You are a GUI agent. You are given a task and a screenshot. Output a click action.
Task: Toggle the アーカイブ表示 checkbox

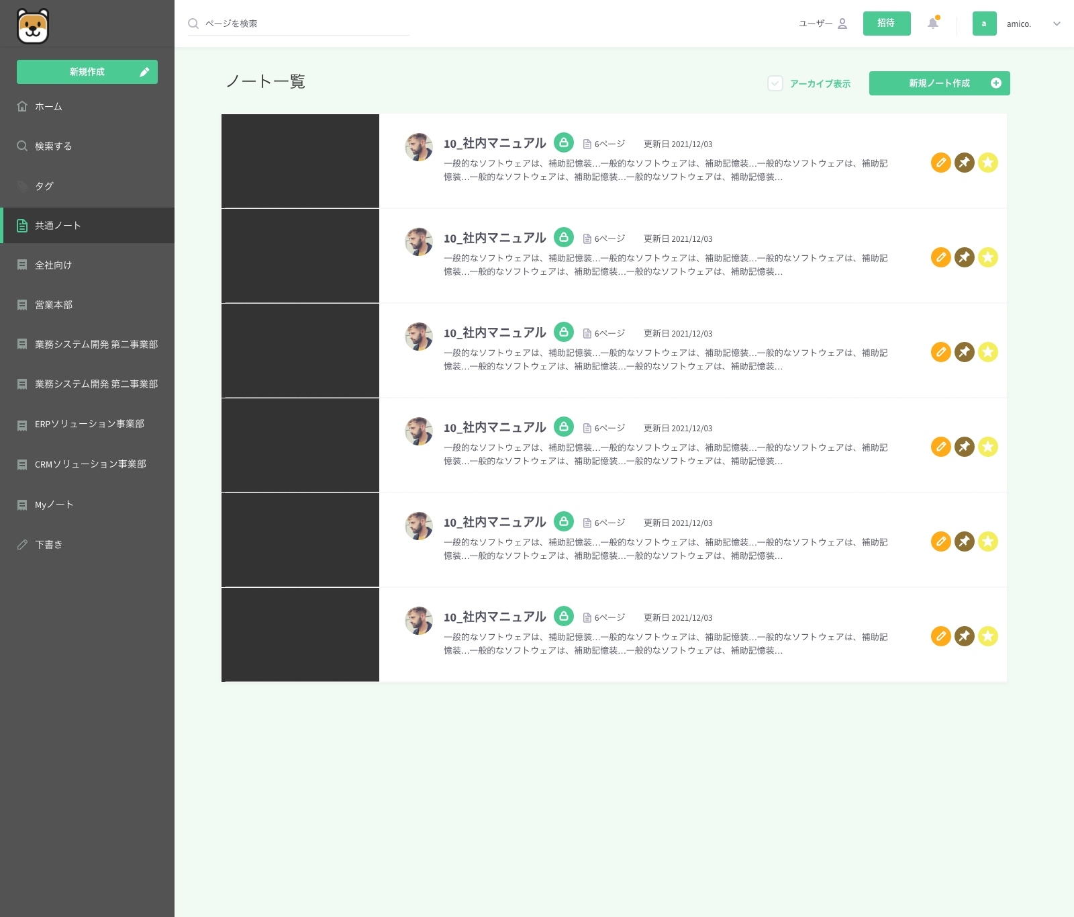point(775,83)
